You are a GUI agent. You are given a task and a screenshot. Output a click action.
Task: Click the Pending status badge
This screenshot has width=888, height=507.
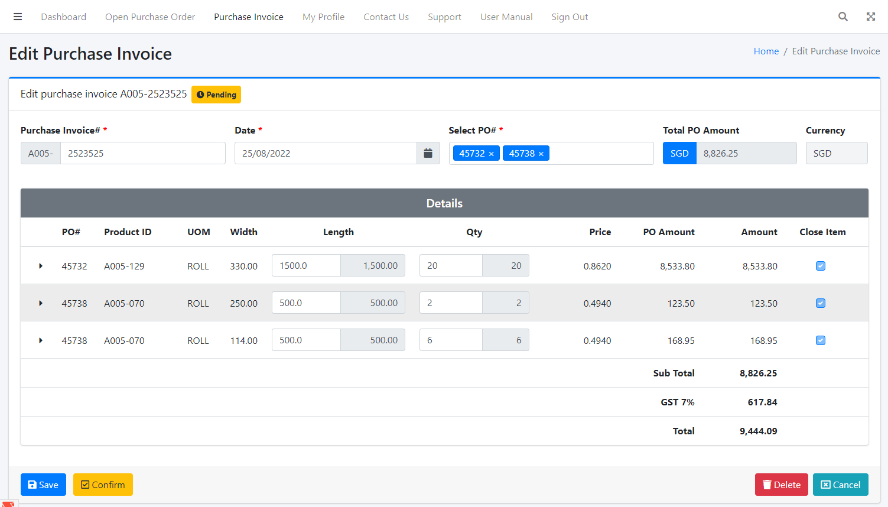point(216,95)
